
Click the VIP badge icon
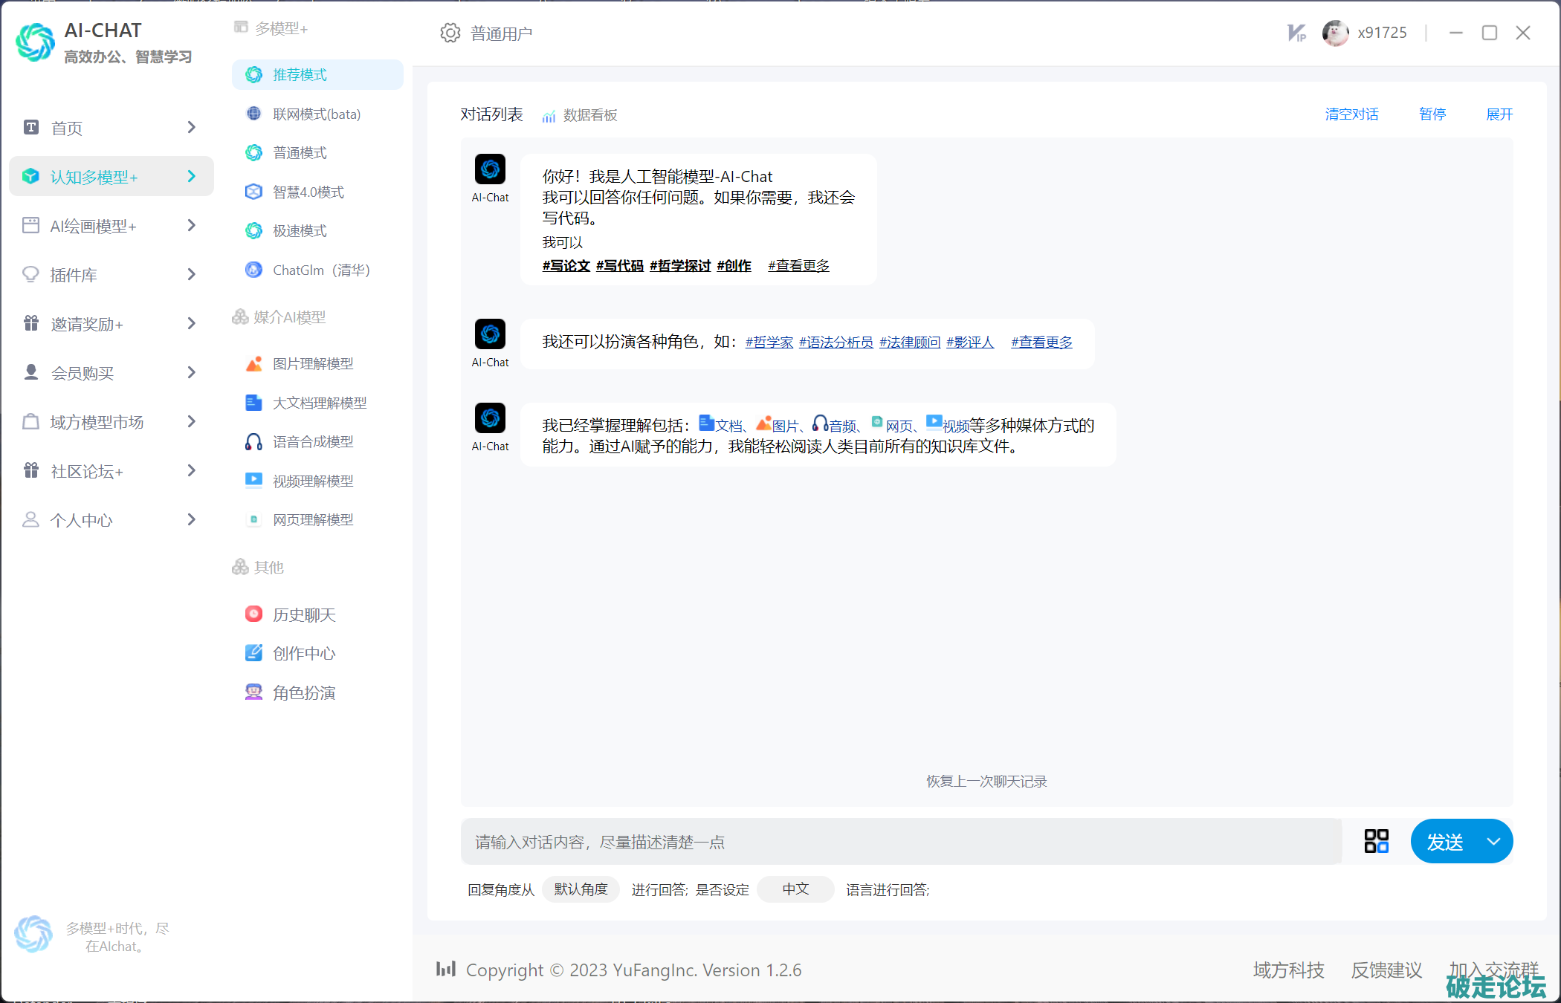1296,33
